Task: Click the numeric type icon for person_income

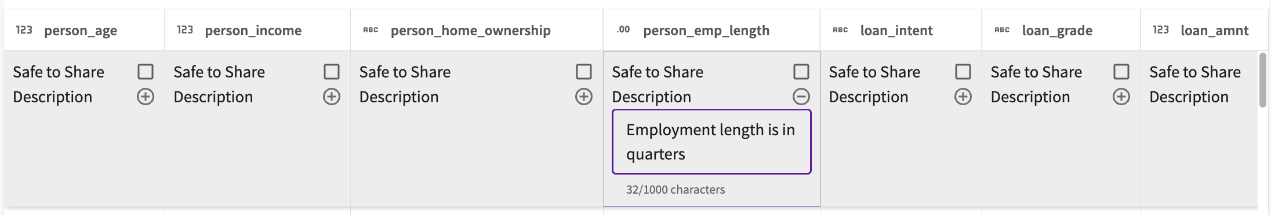Action: coord(185,30)
